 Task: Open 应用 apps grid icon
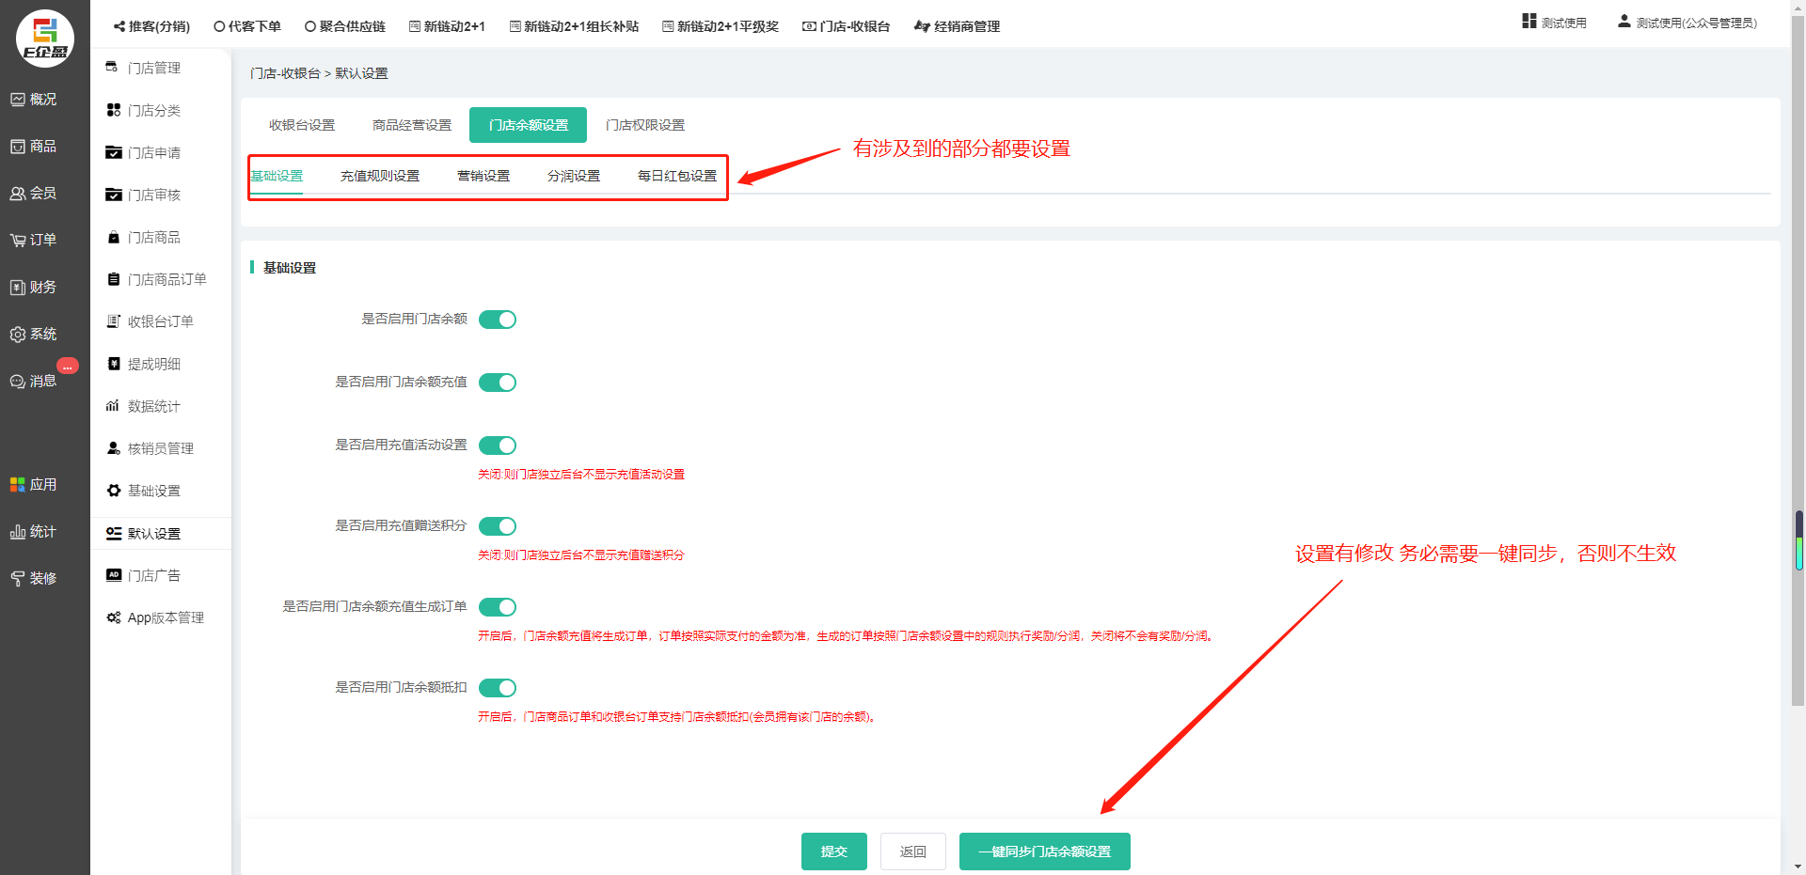pyautogui.click(x=34, y=485)
